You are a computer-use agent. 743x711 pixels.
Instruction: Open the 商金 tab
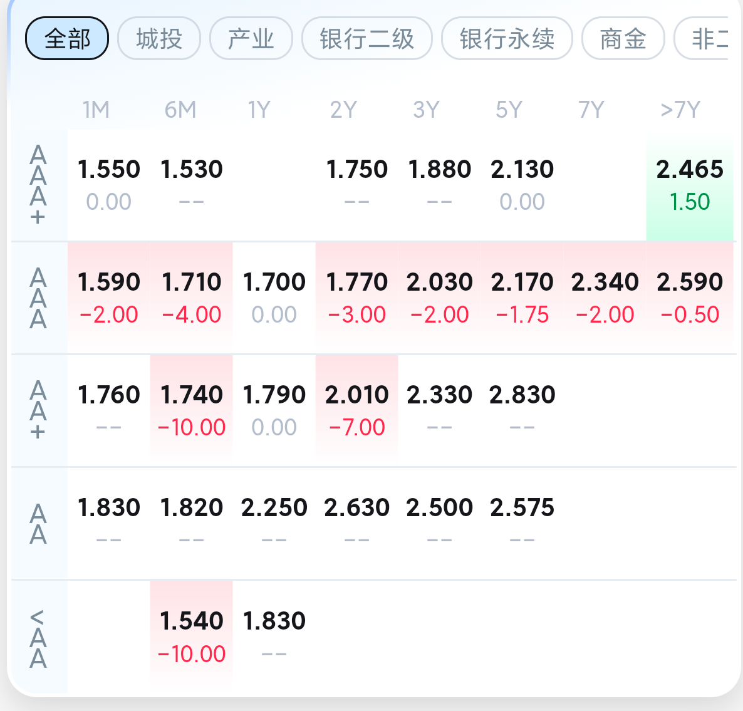(x=623, y=39)
